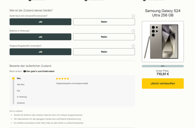Viewport: 195px width, 128px height.
Task: Open info icon for device usability question
Action: tap(133, 16)
